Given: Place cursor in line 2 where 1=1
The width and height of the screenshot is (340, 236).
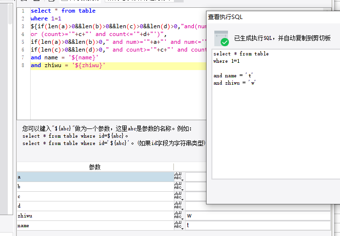Looking at the screenshot, I should point(46,18).
